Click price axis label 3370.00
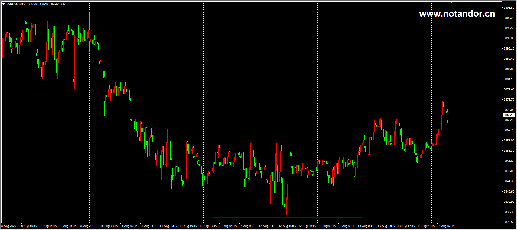The width and height of the screenshot is (517, 230). pos(509,110)
